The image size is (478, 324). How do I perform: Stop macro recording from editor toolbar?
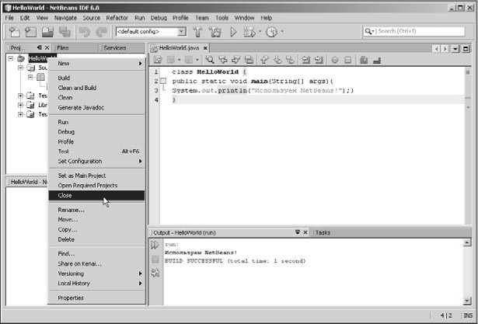coord(348,60)
